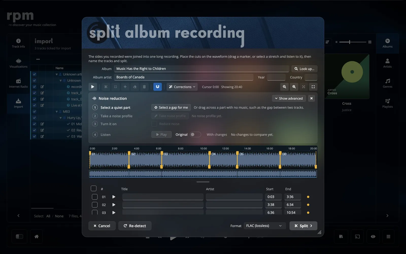This screenshot has width=406, height=254.
Task: Open Internet Radio
Action: pyautogui.click(x=19, y=83)
